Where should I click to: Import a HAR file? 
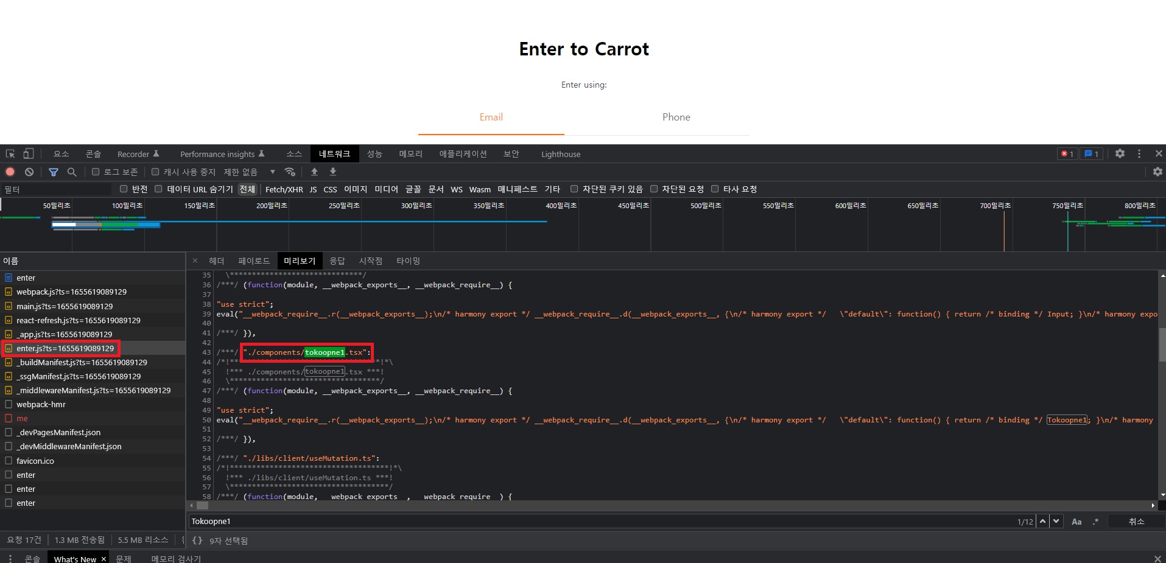click(314, 172)
